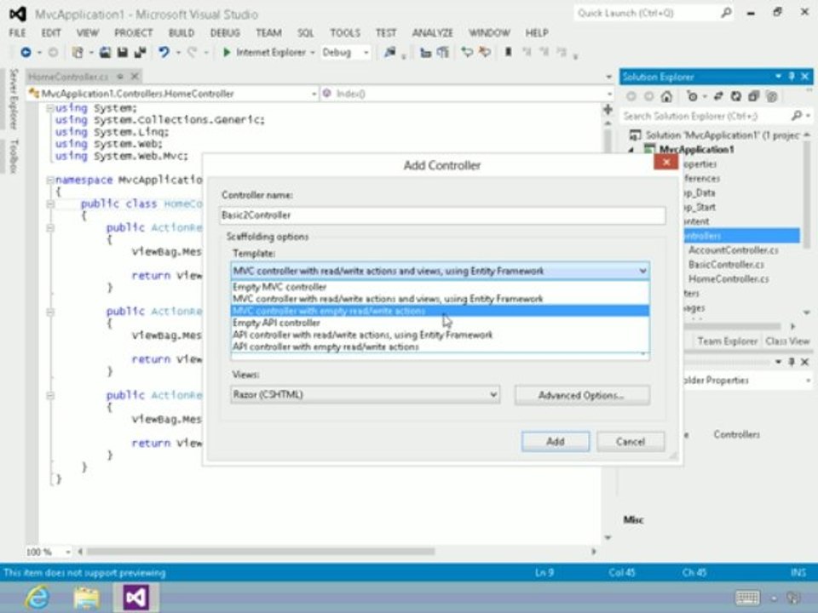Click the Search Solution Explorer field

click(705, 116)
